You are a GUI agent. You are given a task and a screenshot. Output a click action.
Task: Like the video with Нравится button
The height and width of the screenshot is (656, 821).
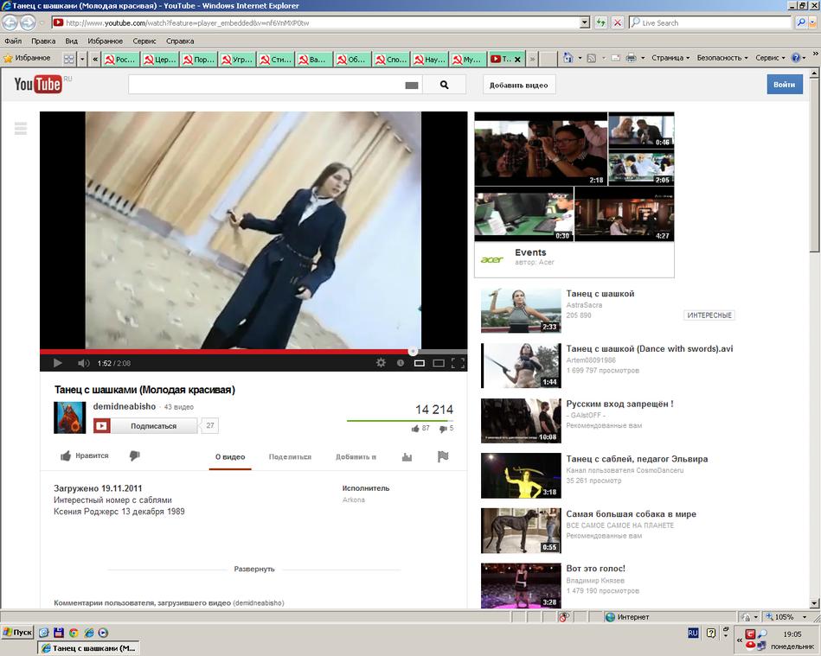pyautogui.click(x=84, y=455)
